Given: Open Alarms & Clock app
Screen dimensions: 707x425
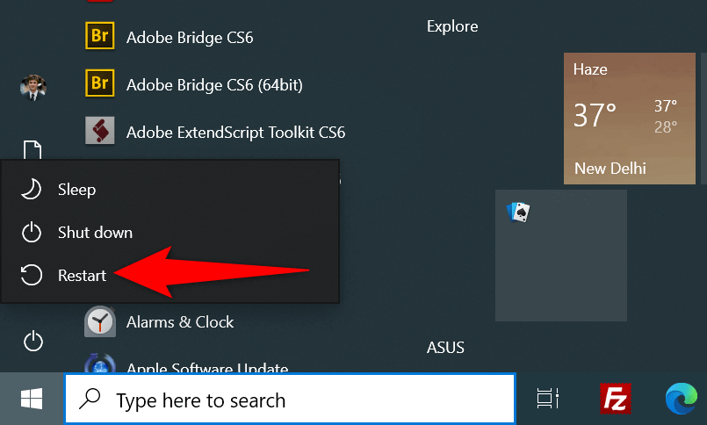Looking at the screenshot, I should pos(179,322).
